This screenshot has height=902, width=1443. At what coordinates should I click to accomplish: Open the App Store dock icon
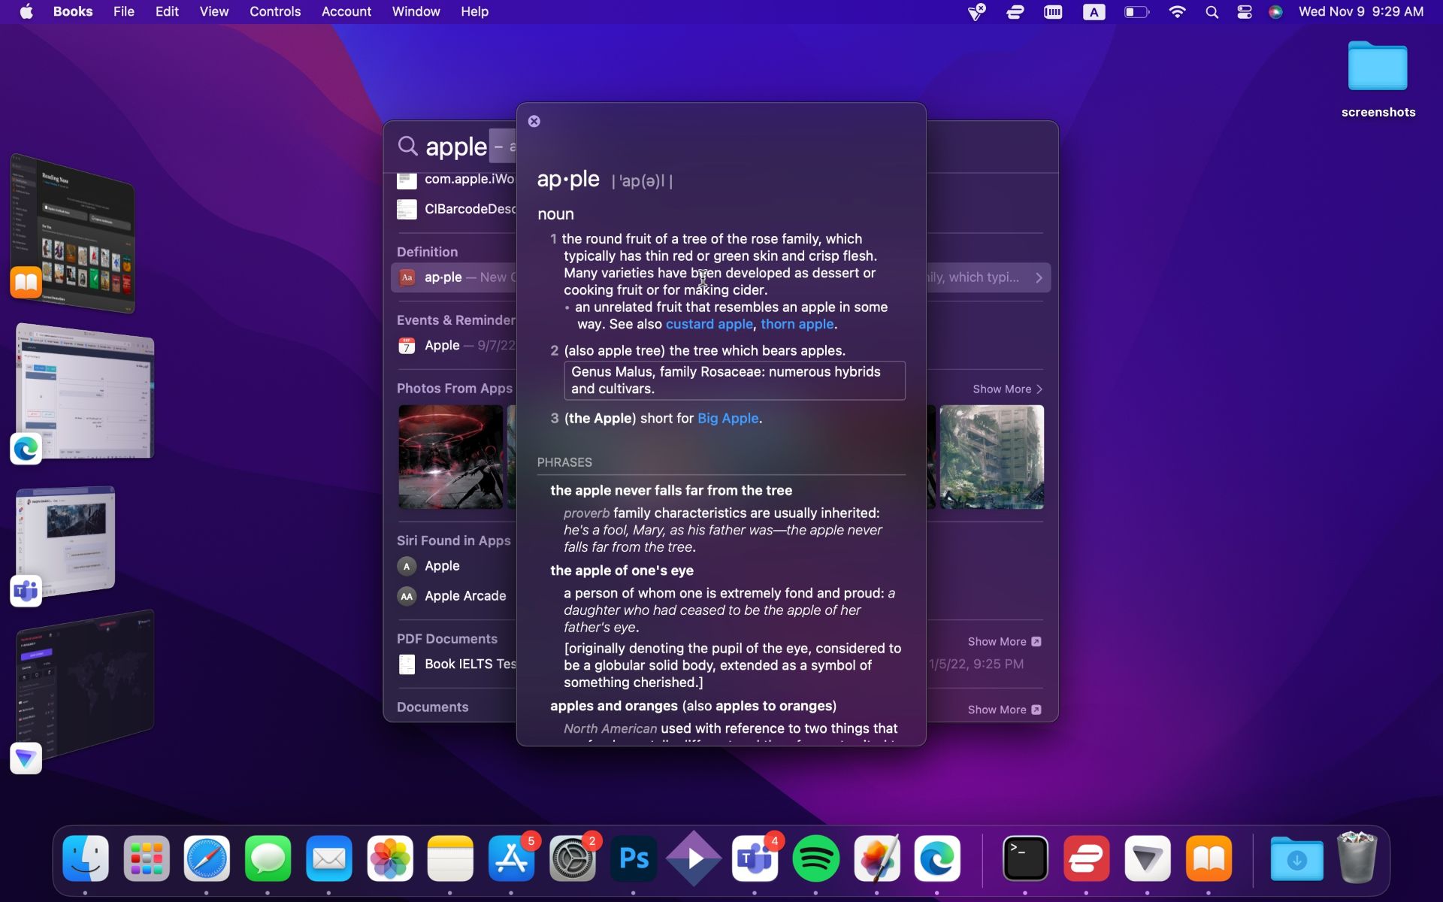(512, 858)
